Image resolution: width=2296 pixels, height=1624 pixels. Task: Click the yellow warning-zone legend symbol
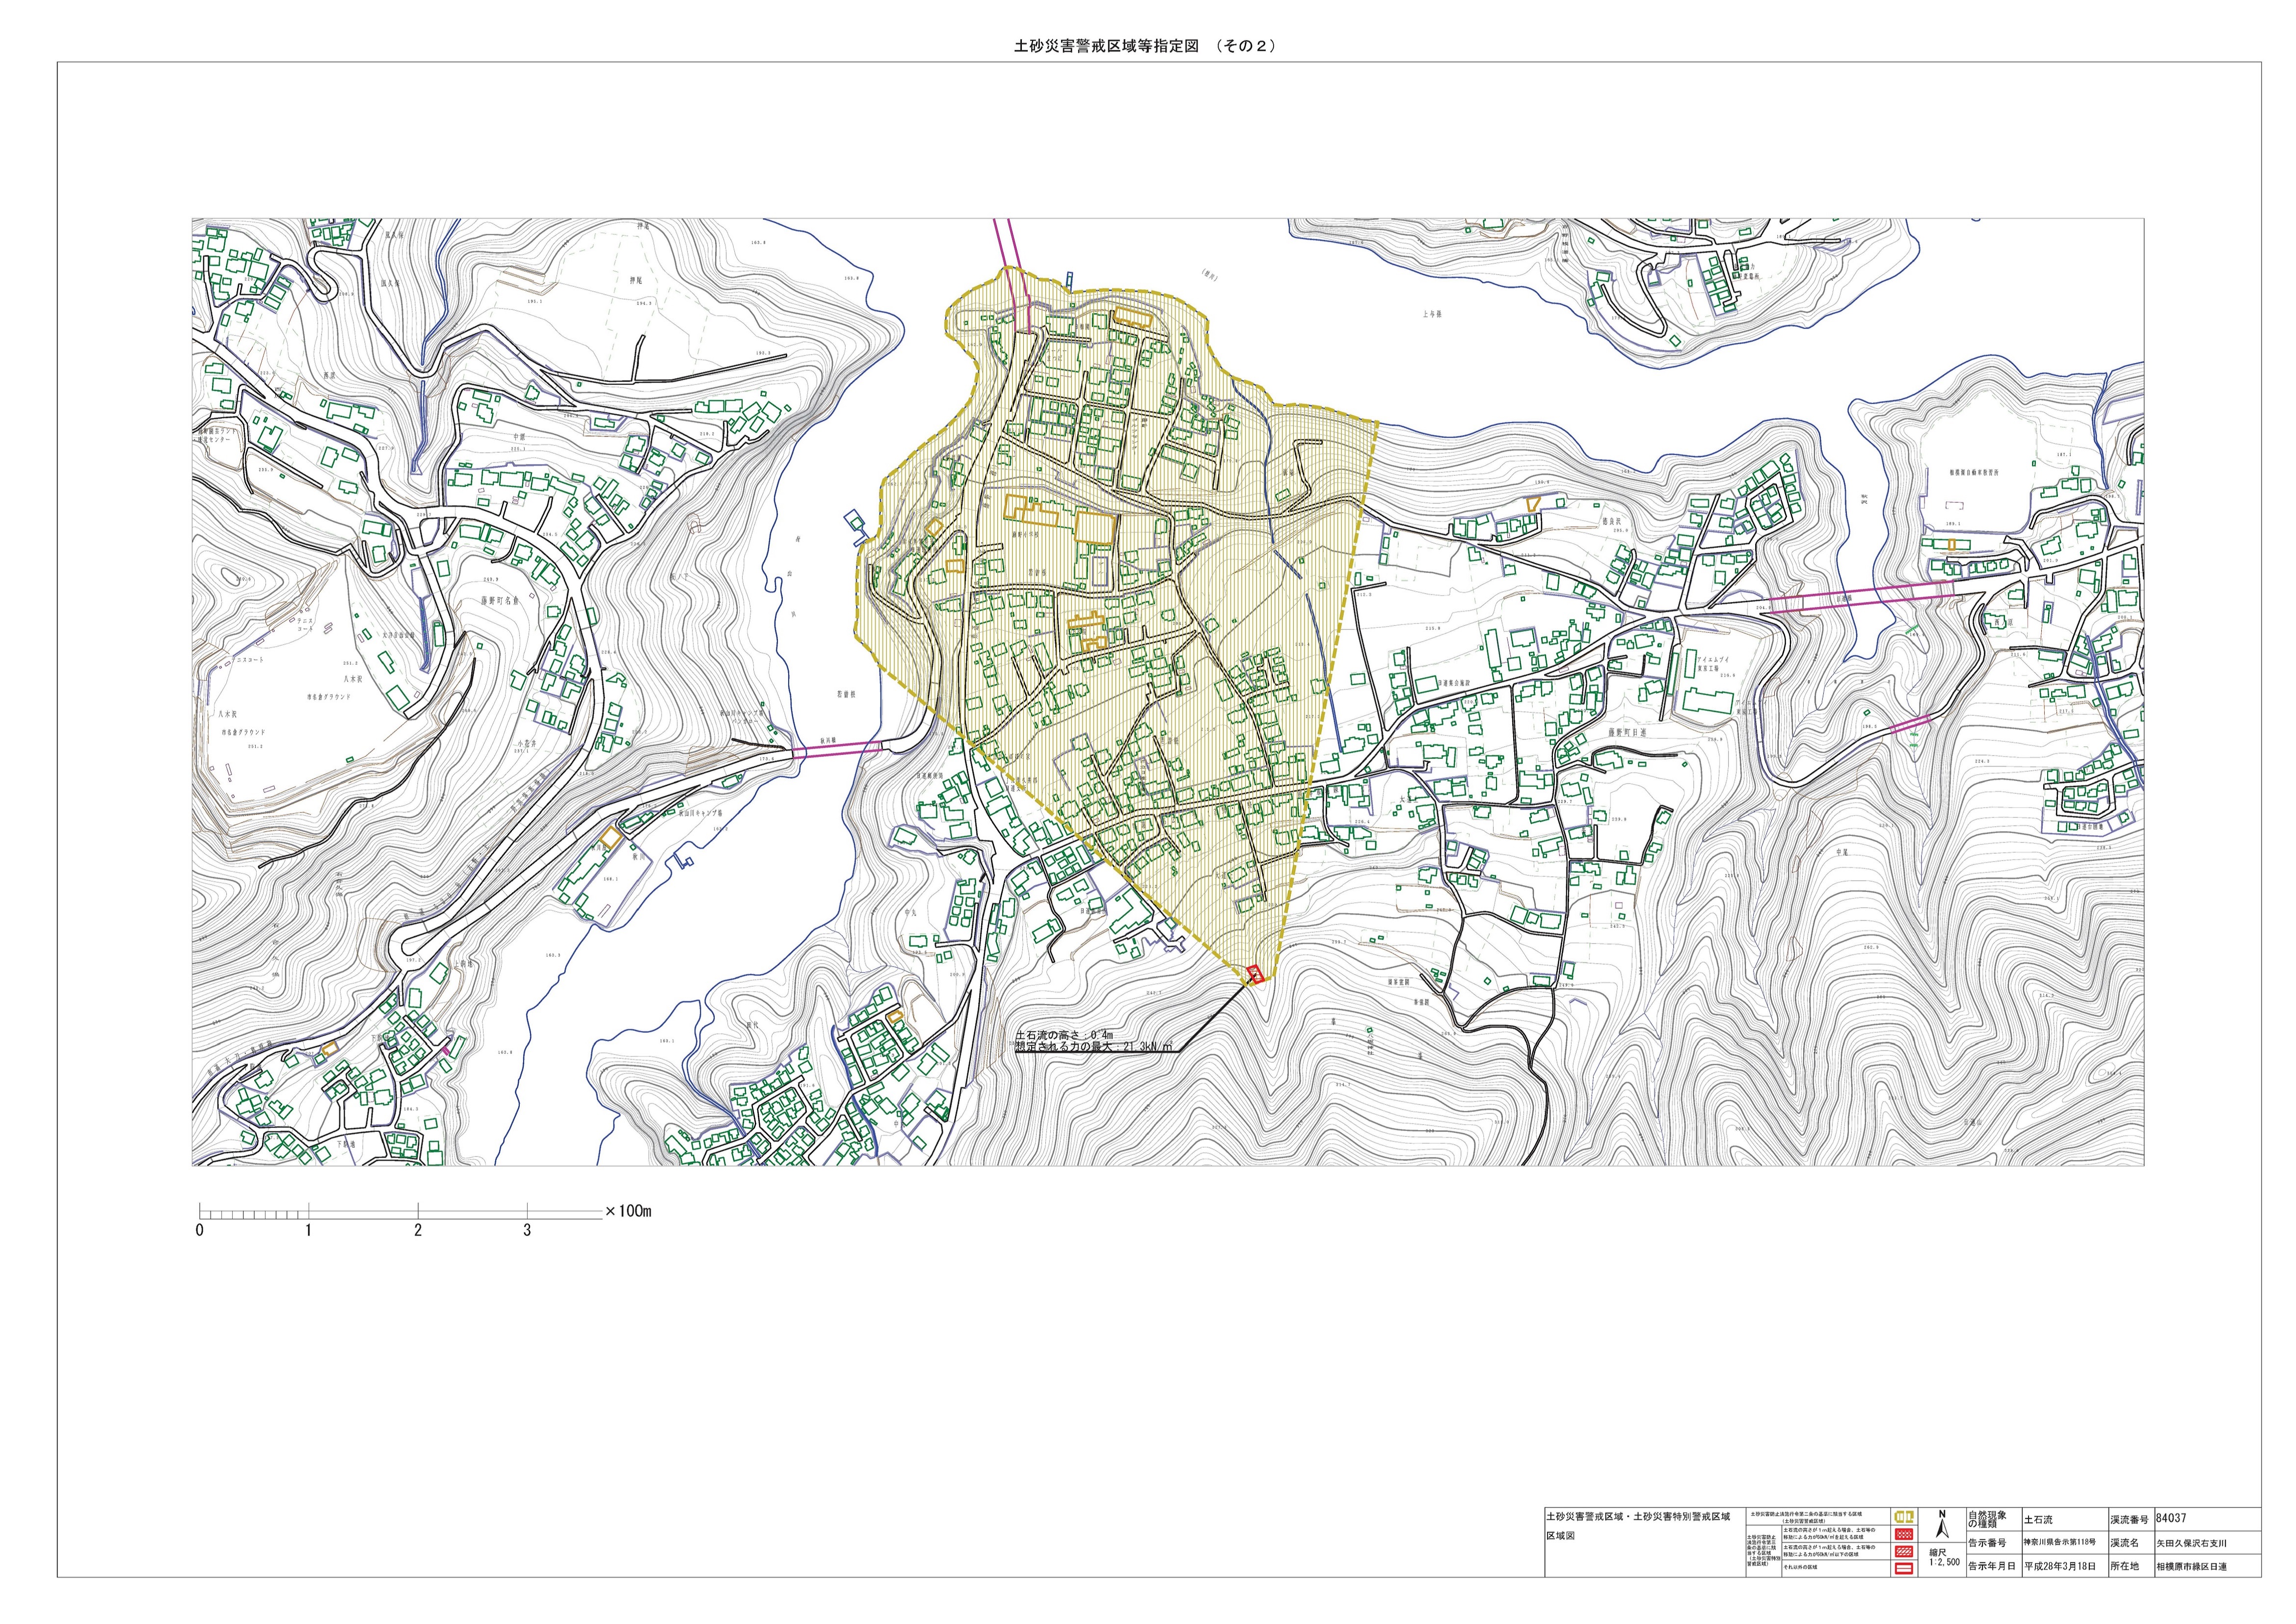1904,1517
